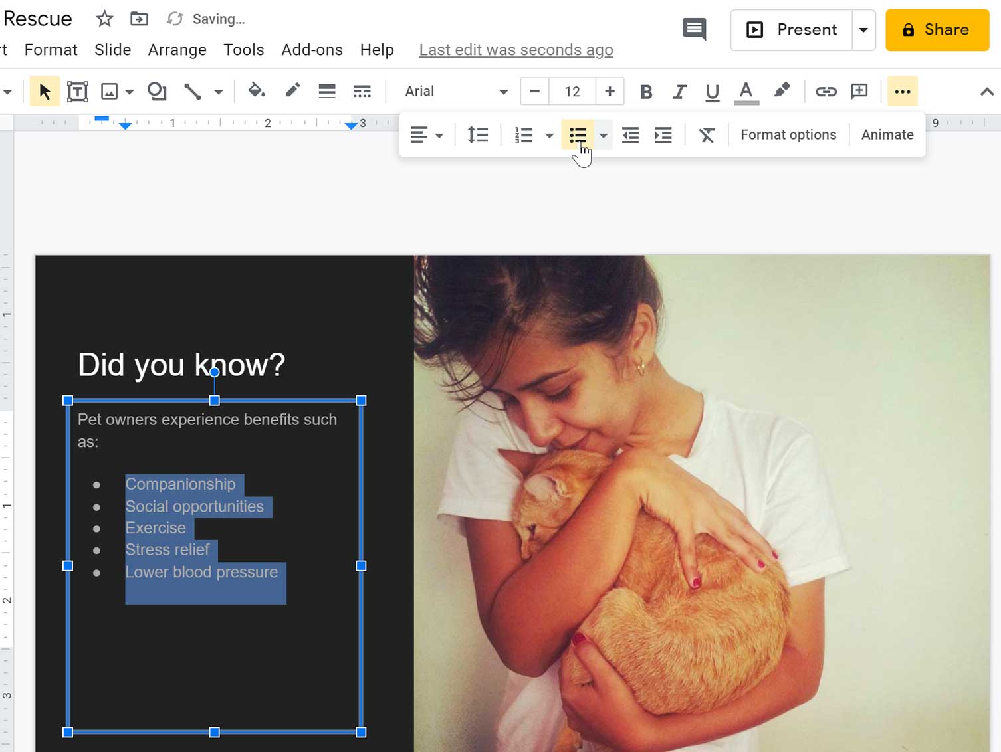
Task: Open the Arrange menu
Action: (177, 50)
